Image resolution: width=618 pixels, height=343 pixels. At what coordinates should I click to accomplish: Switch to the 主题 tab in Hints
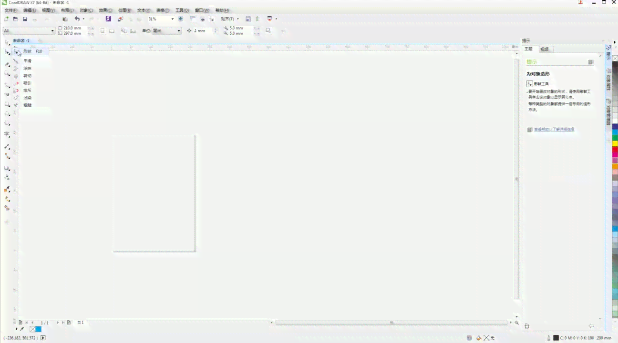(x=528, y=49)
